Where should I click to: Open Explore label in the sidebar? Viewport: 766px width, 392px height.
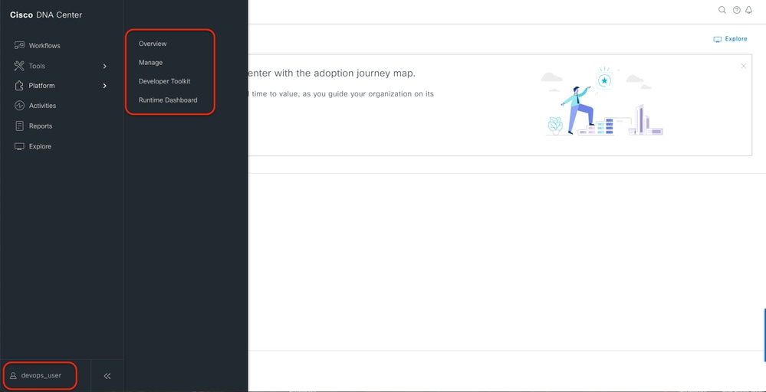coord(40,146)
